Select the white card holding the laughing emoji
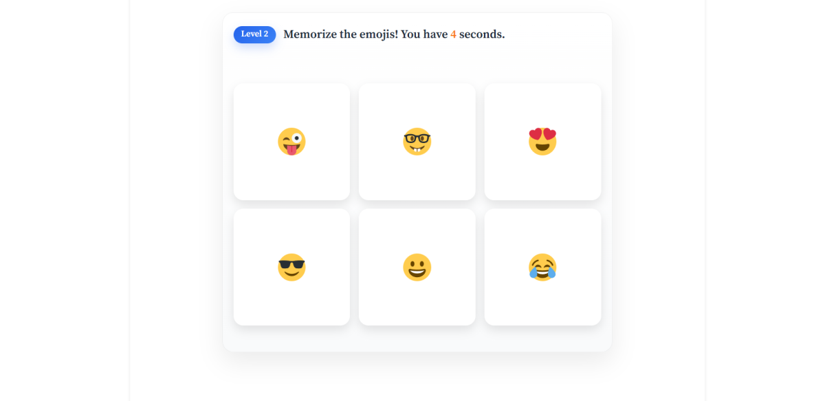Screen dimensions: 825x401 [x=542, y=267]
